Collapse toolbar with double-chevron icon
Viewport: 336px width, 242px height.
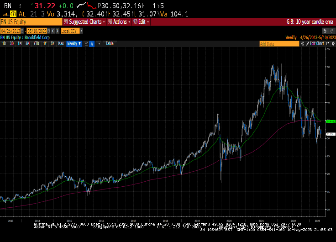coord(302,44)
